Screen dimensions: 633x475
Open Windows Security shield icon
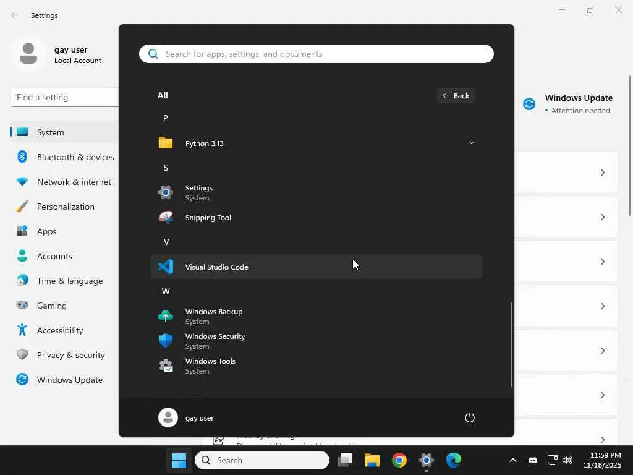coord(166,341)
